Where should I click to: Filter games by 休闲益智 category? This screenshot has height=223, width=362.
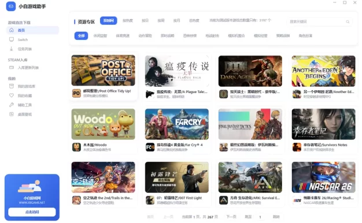(x=100, y=36)
